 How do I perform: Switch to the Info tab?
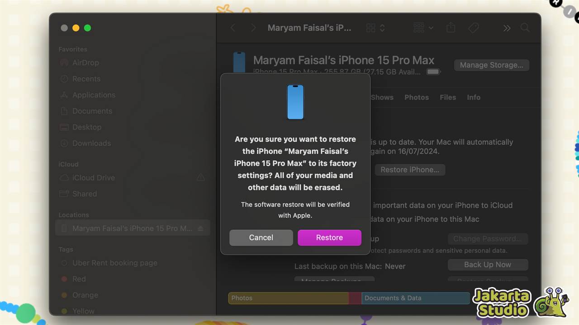474,97
